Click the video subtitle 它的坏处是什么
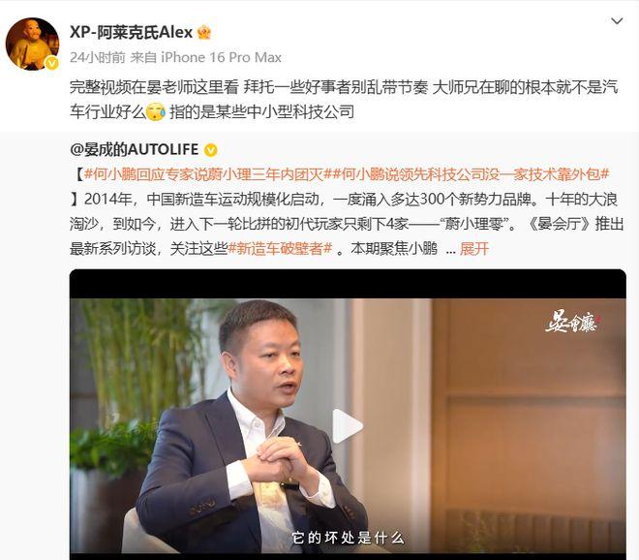Image resolution: width=639 pixels, height=560 pixels. [x=348, y=538]
